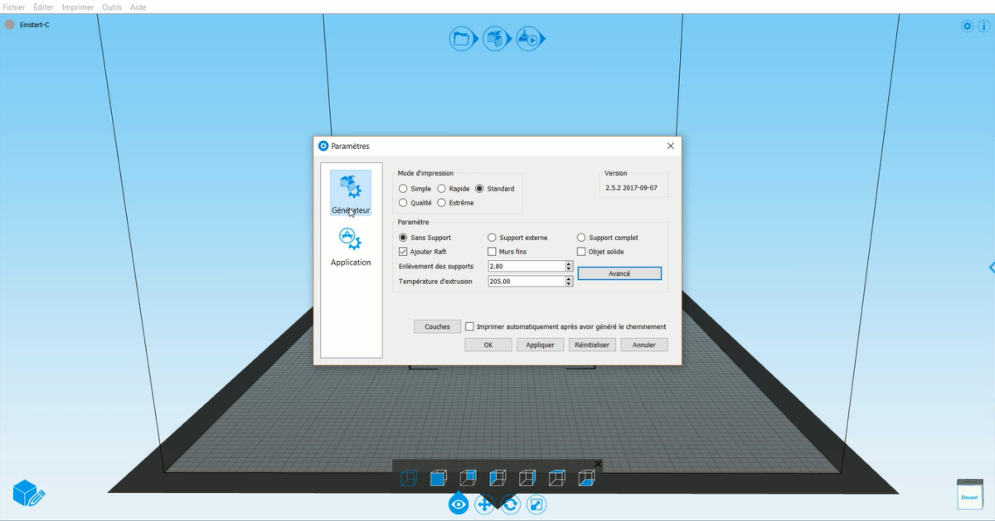Open the Imprimer menu

click(78, 7)
